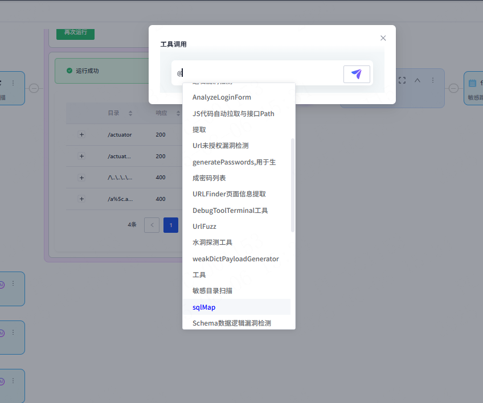Select AnalyzeLoginForm from the dropdown

click(x=222, y=97)
